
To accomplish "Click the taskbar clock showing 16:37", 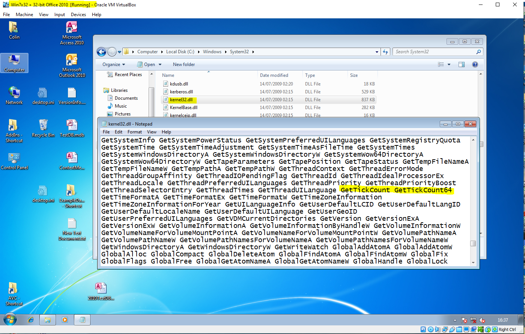I will pyautogui.click(x=502, y=320).
